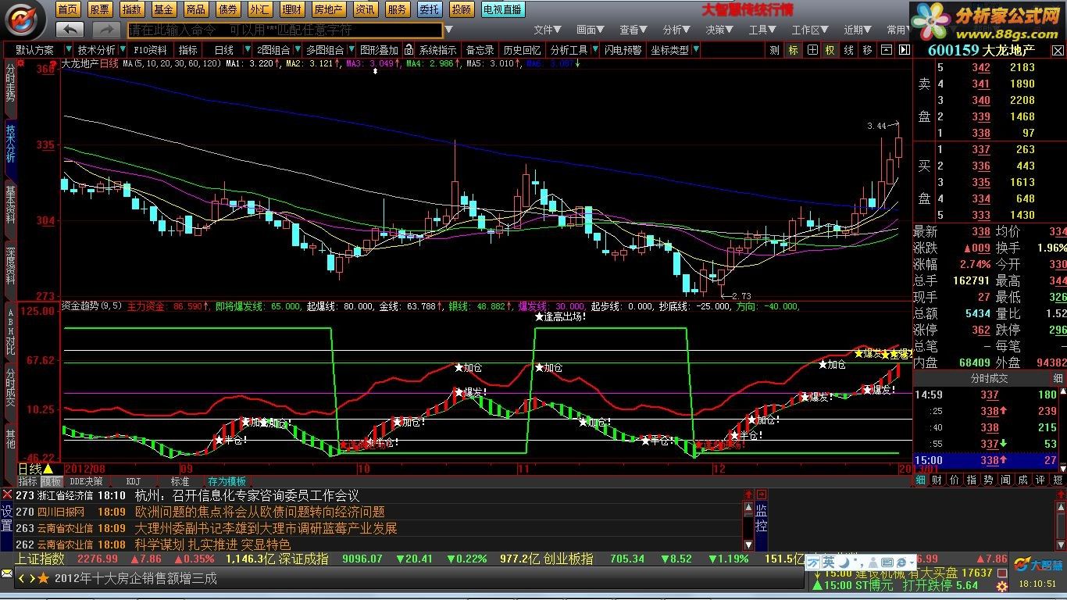Close the 600159 quote panel with X
The width and height of the screenshot is (1067, 600).
point(1058,50)
